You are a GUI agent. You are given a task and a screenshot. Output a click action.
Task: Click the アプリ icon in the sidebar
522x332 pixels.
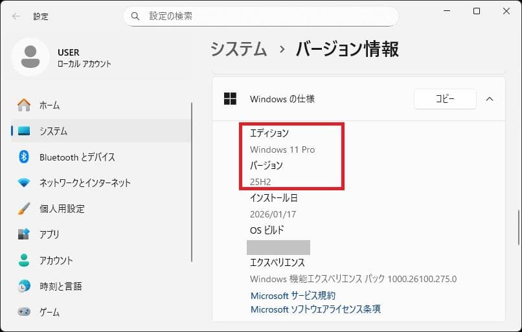(23, 234)
